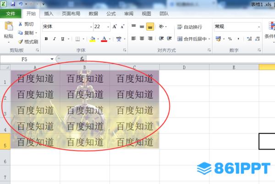Toggle Underline formatting

[63, 39]
